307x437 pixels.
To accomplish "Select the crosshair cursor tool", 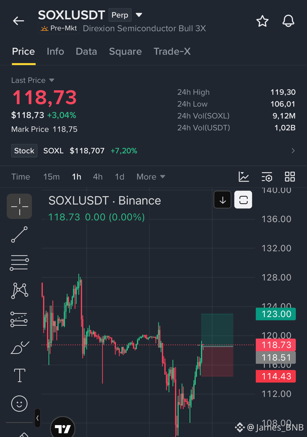I will tap(20, 206).
